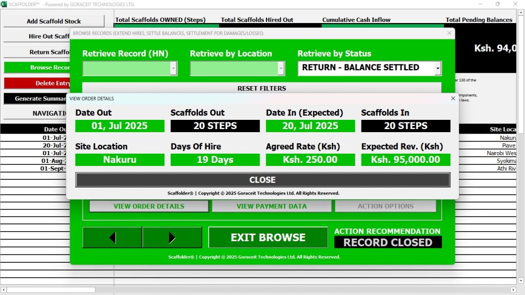
Task: Click the next record right arrow
Action: click(172, 238)
